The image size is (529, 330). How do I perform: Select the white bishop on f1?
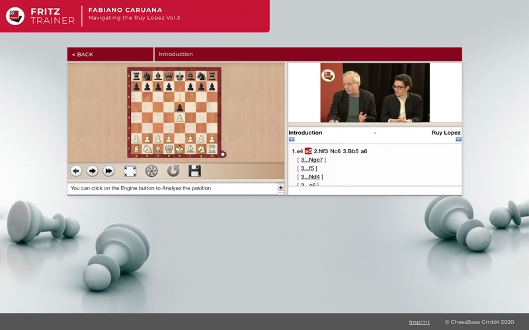190,148
